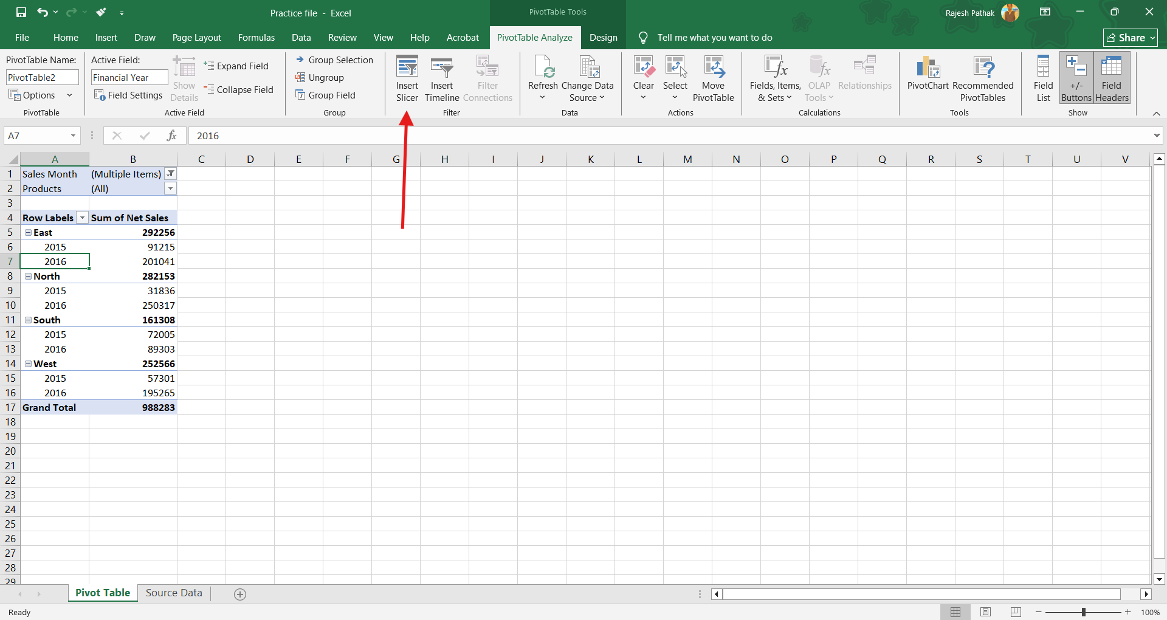
Task: Collapse the East row group
Action: pos(28,233)
